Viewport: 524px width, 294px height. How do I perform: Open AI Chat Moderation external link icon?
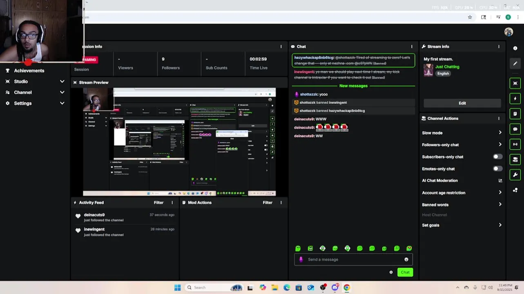tap(500, 180)
